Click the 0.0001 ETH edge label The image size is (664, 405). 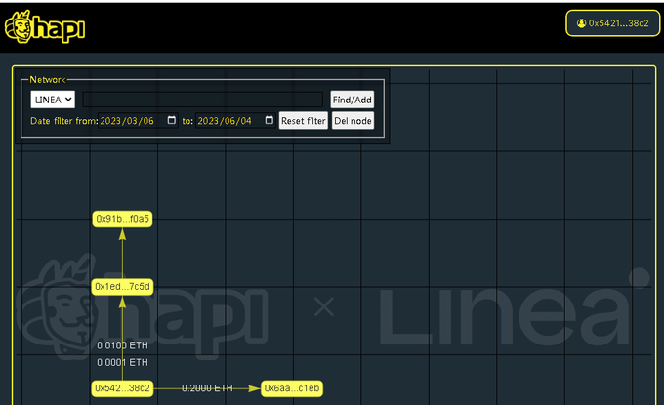click(122, 362)
